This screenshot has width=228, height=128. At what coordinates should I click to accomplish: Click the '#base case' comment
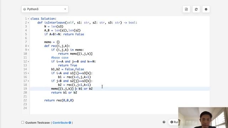click(x=60, y=58)
